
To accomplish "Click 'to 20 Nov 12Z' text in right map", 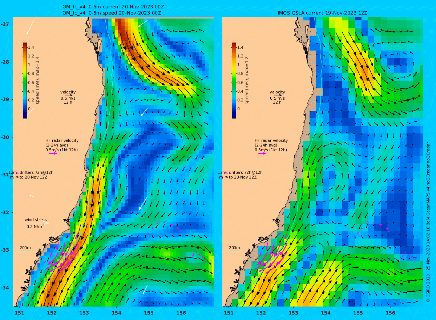I will [x=243, y=177].
